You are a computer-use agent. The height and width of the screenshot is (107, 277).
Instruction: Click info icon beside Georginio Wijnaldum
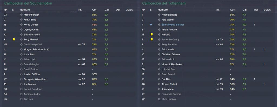(21, 79)
